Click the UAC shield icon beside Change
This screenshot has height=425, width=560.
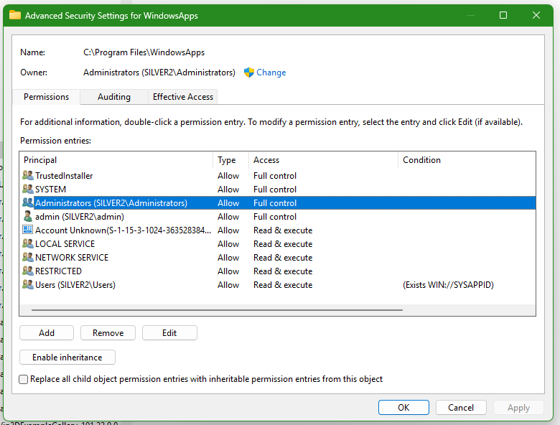(249, 73)
